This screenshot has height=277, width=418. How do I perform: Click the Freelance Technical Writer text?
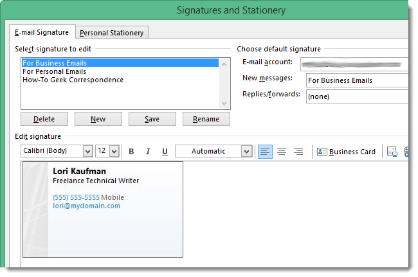coord(96,181)
